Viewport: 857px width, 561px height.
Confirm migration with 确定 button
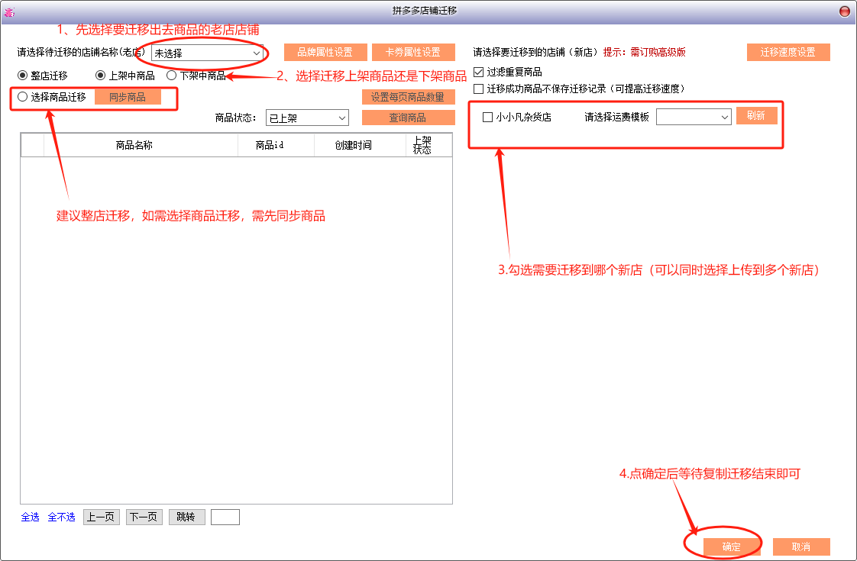point(731,546)
